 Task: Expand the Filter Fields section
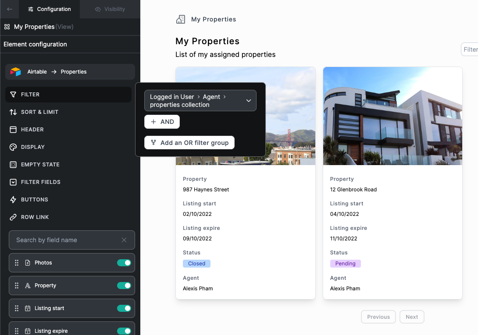(40, 182)
